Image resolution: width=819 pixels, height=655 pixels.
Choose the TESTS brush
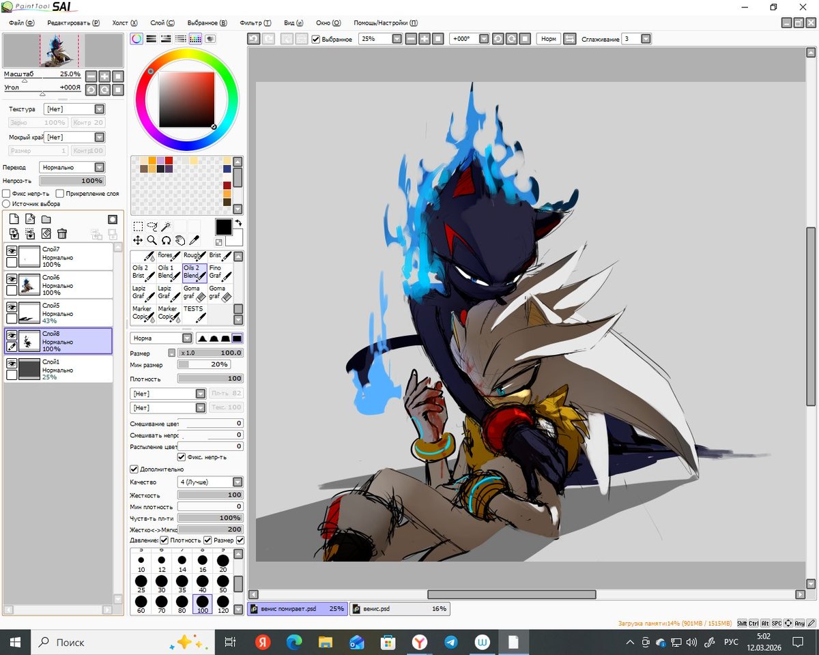tap(194, 313)
